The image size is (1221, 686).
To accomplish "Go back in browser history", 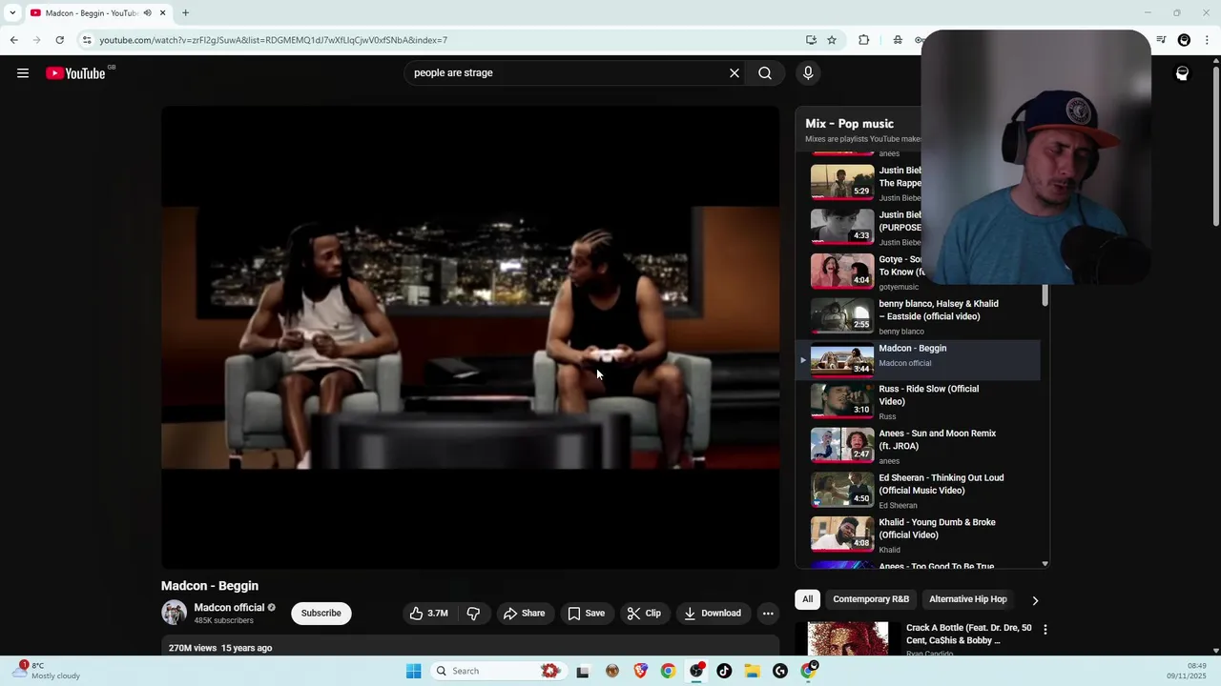I will pyautogui.click(x=13, y=40).
